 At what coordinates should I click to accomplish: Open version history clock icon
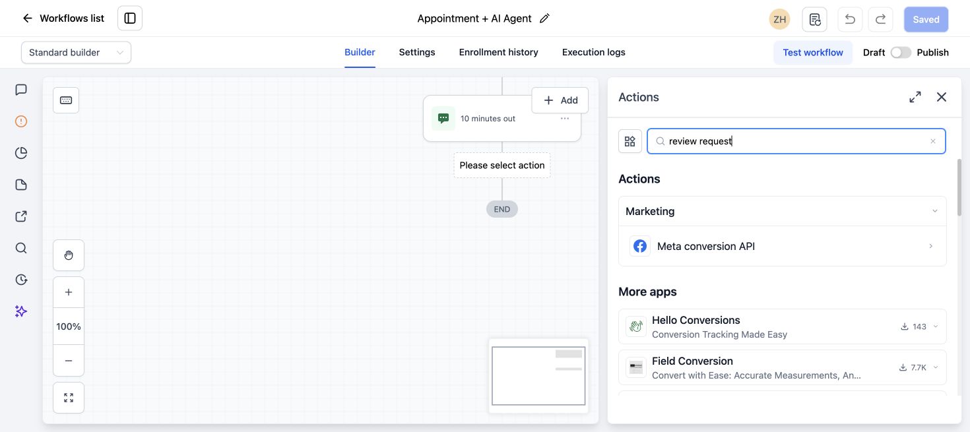(21, 280)
